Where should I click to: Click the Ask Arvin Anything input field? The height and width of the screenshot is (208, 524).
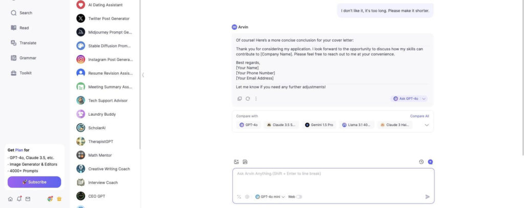[x=334, y=180]
